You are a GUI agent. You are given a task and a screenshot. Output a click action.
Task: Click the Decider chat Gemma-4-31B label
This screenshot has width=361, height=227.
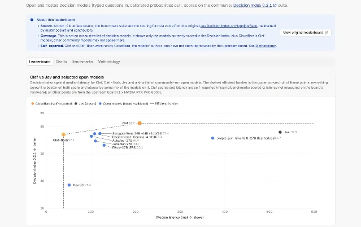137,137
